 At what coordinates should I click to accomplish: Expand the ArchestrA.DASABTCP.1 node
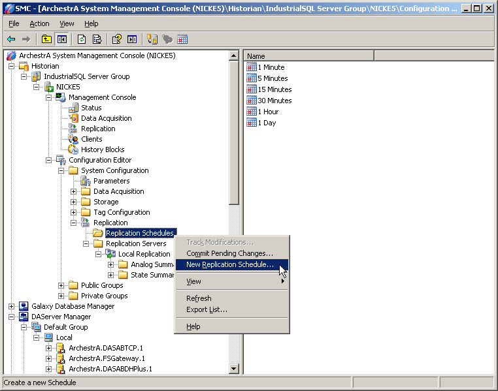[48, 348]
